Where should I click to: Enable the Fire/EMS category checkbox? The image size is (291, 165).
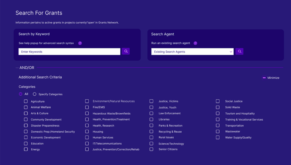(87, 107)
